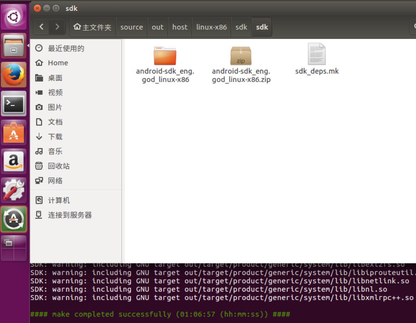This screenshot has width=416, height=323.
Task: Select the current bold sdk path segment
Action: pos(262,27)
